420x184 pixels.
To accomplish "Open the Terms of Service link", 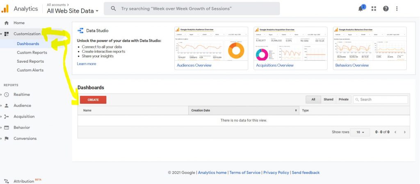I will (245, 173).
